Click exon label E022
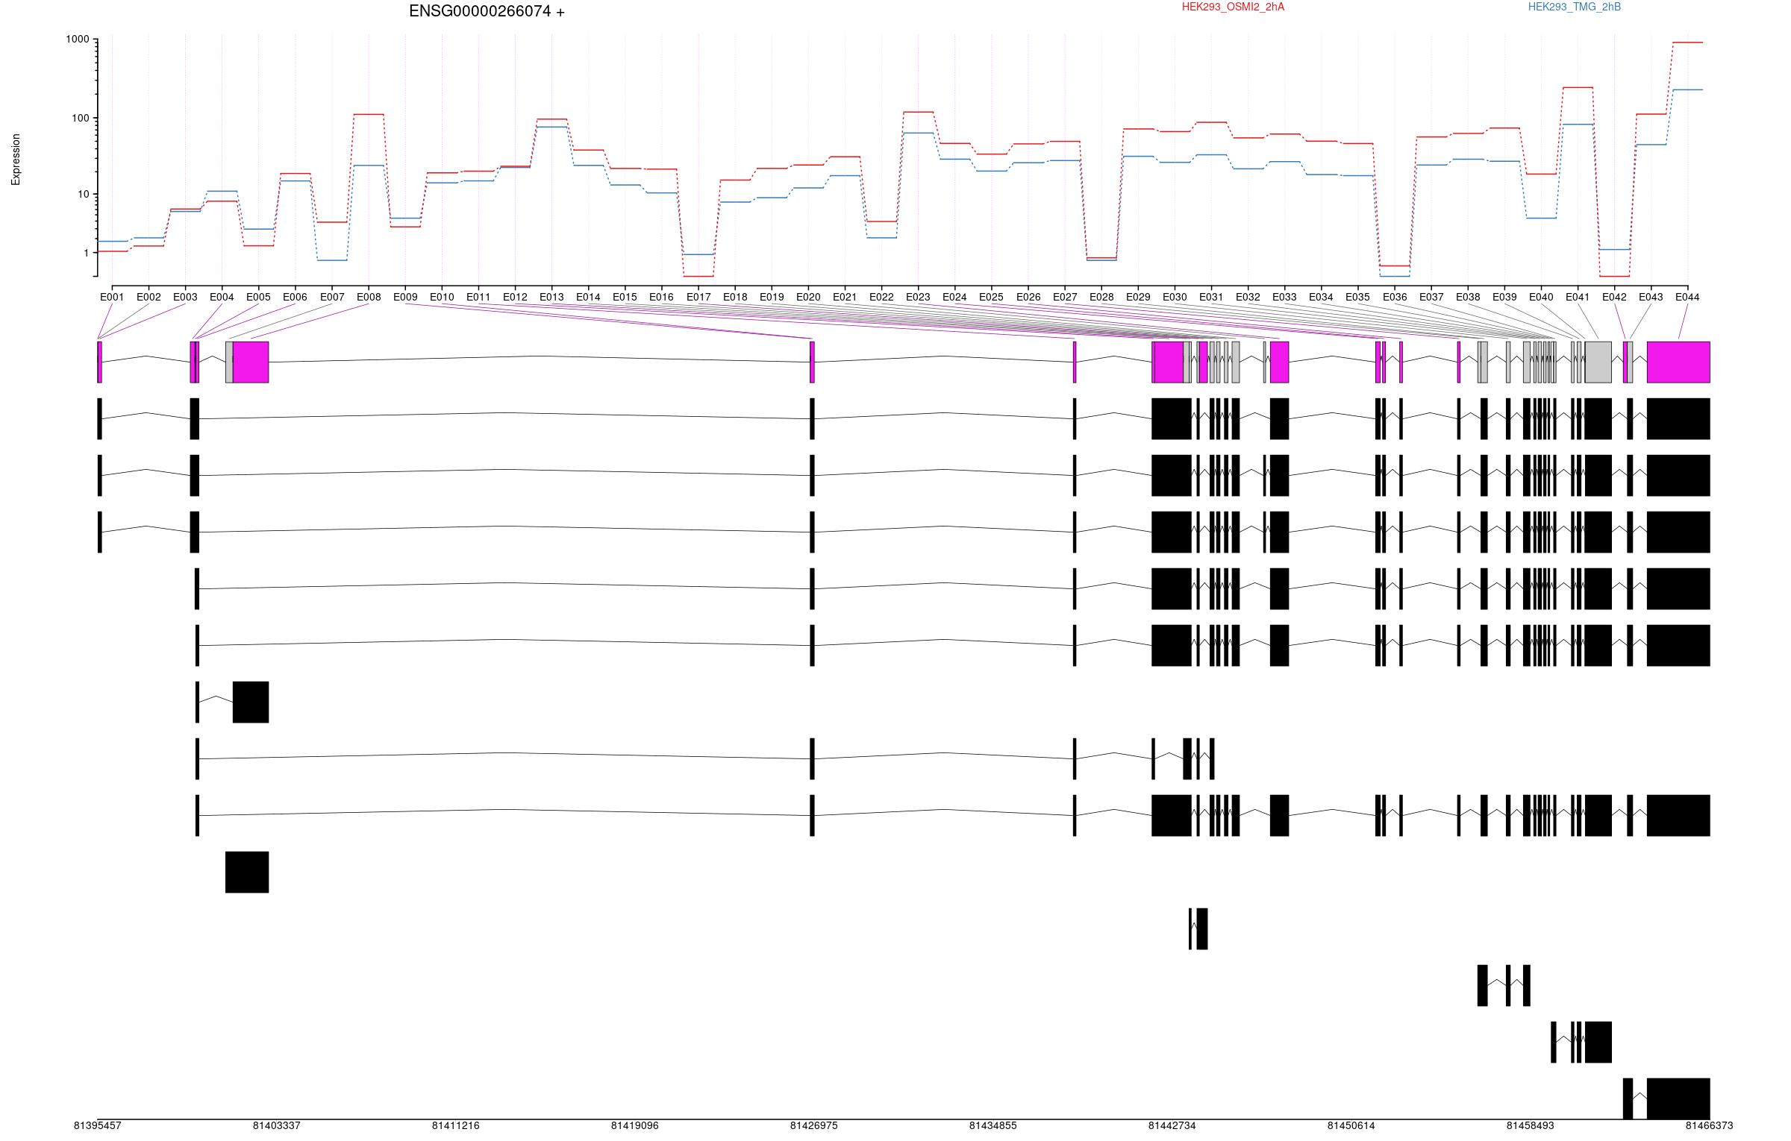Image resolution: width=1791 pixels, height=1141 pixels. pyautogui.click(x=881, y=297)
